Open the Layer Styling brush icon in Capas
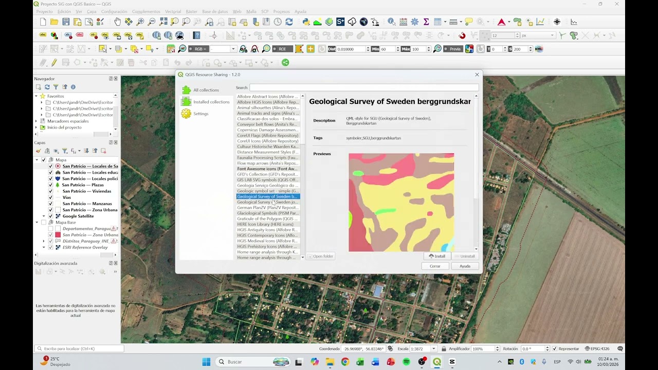The image size is (658, 370). (x=38, y=151)
